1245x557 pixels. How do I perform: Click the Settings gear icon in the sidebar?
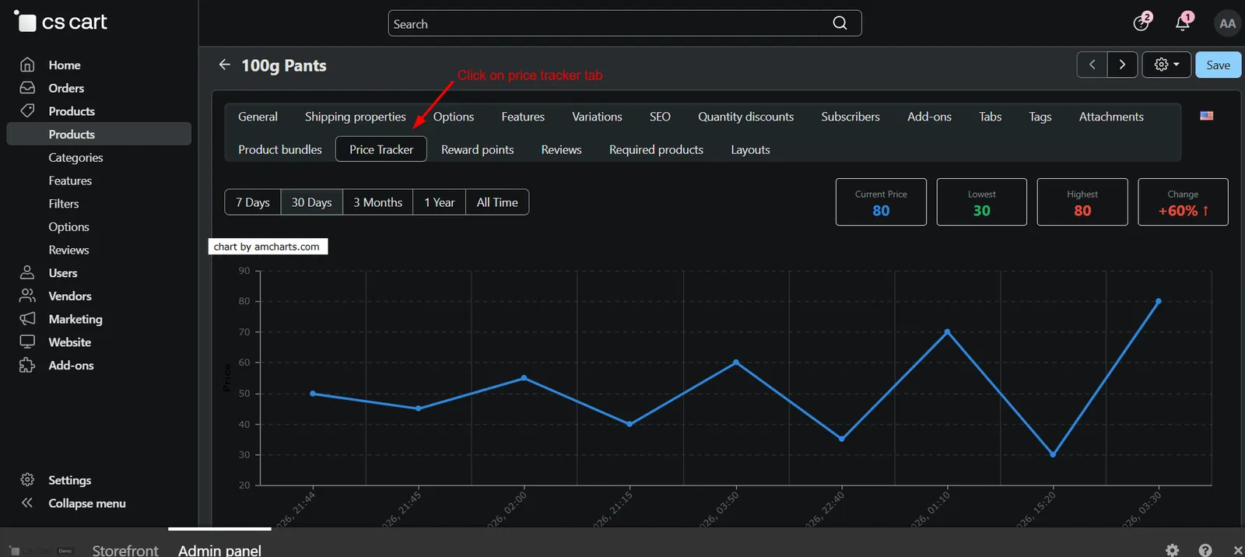click(x=27, y=480)
